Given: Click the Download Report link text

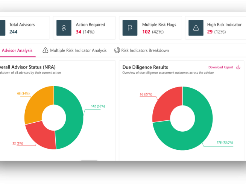Looking at the screenshot, I should [221, 67].
